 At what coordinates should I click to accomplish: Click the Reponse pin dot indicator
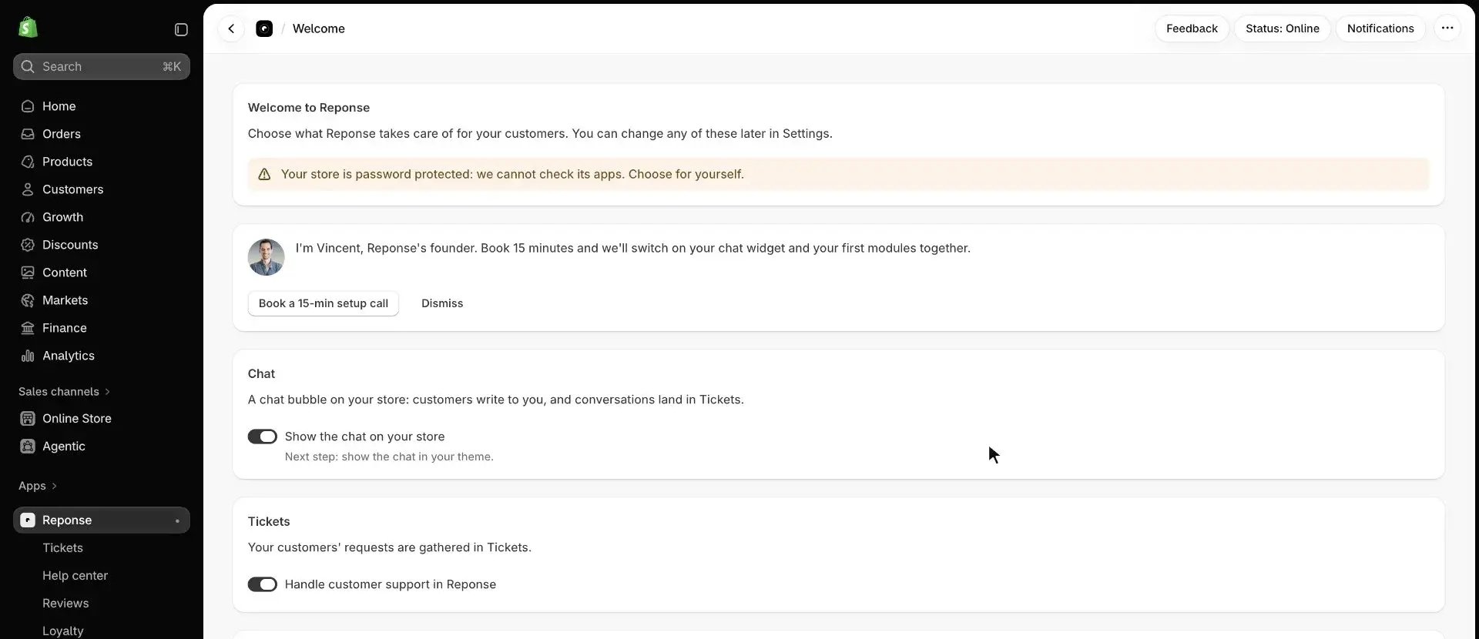(x=177, y=521)
